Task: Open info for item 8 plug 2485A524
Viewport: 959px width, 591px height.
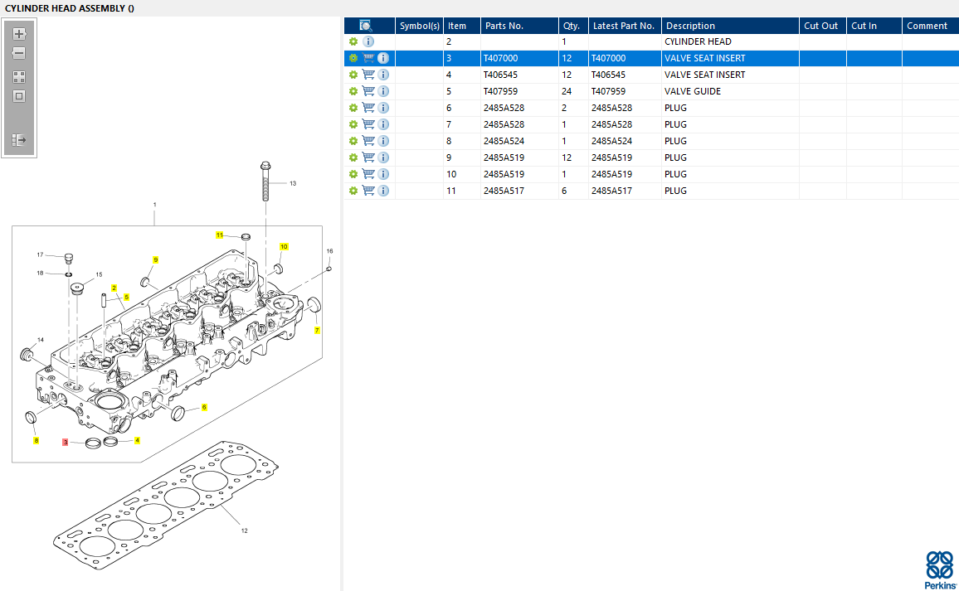Action: coord(383,141)
